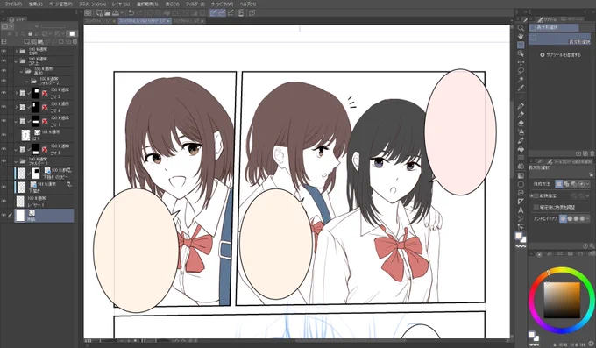
Task: Open the save options dropdown arrow
Action: point(121,13)
